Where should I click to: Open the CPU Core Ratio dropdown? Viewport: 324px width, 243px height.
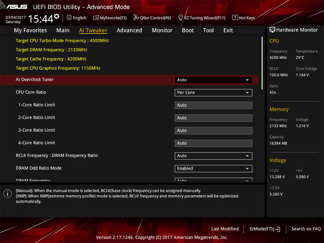pos(213,93)
